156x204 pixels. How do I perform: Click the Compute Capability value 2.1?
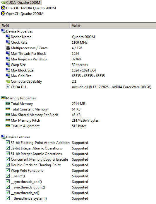[74, 81]
